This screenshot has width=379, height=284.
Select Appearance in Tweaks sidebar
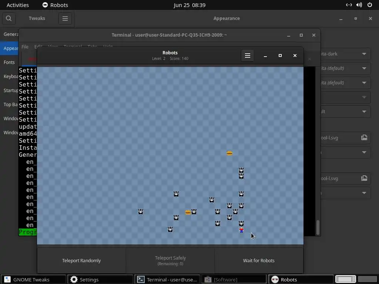point(10,48)
